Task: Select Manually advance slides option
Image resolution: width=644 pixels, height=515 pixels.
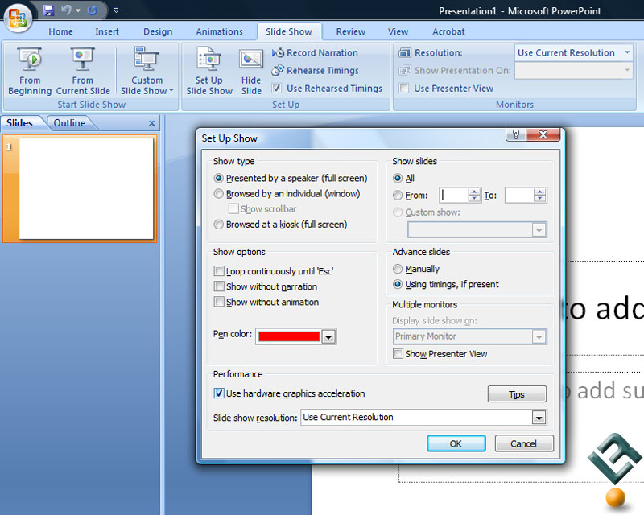Action: (398, 269)
